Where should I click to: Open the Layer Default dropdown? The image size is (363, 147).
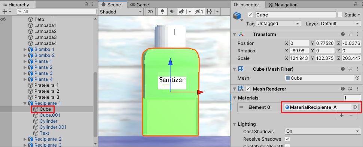pos(340,24)
